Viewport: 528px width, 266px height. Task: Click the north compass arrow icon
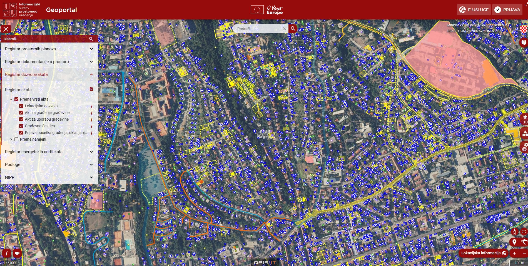point(514,232)
